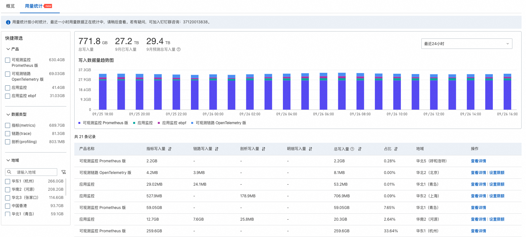
Task: Collapse the 地域 filter section
Action: click(x=8, y=160)
